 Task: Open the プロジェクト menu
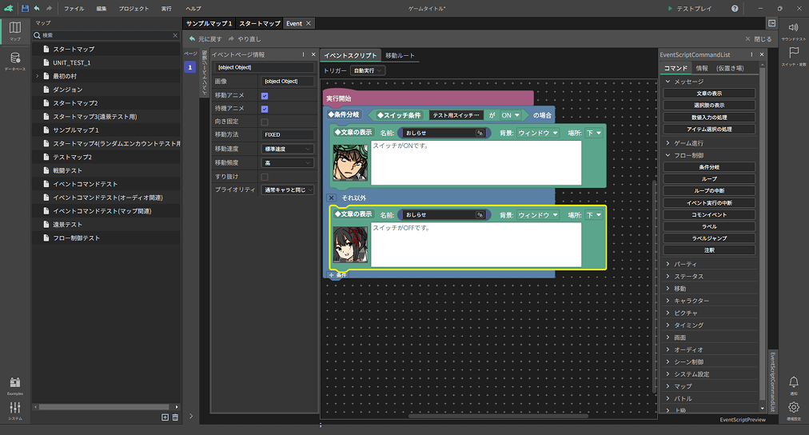pyautogui.click(x=134, y=8)
